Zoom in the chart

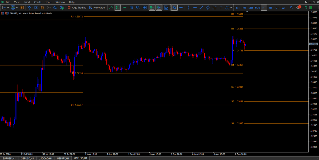132,8
